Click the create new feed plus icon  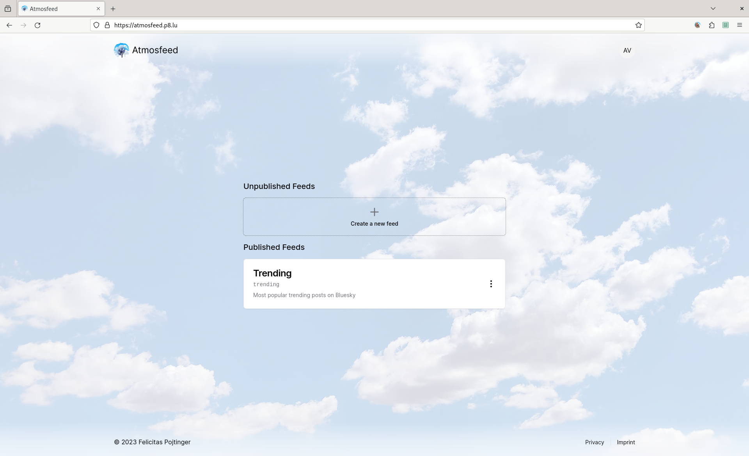click(x=374, y=212)
